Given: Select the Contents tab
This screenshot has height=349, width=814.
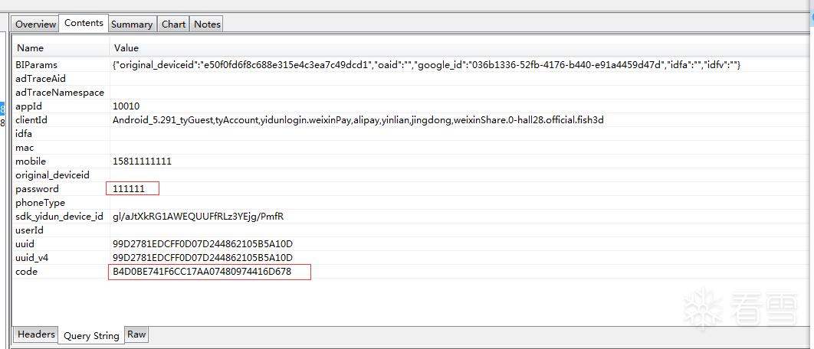Looking at the screenshot, I should (x=84, y=23).
